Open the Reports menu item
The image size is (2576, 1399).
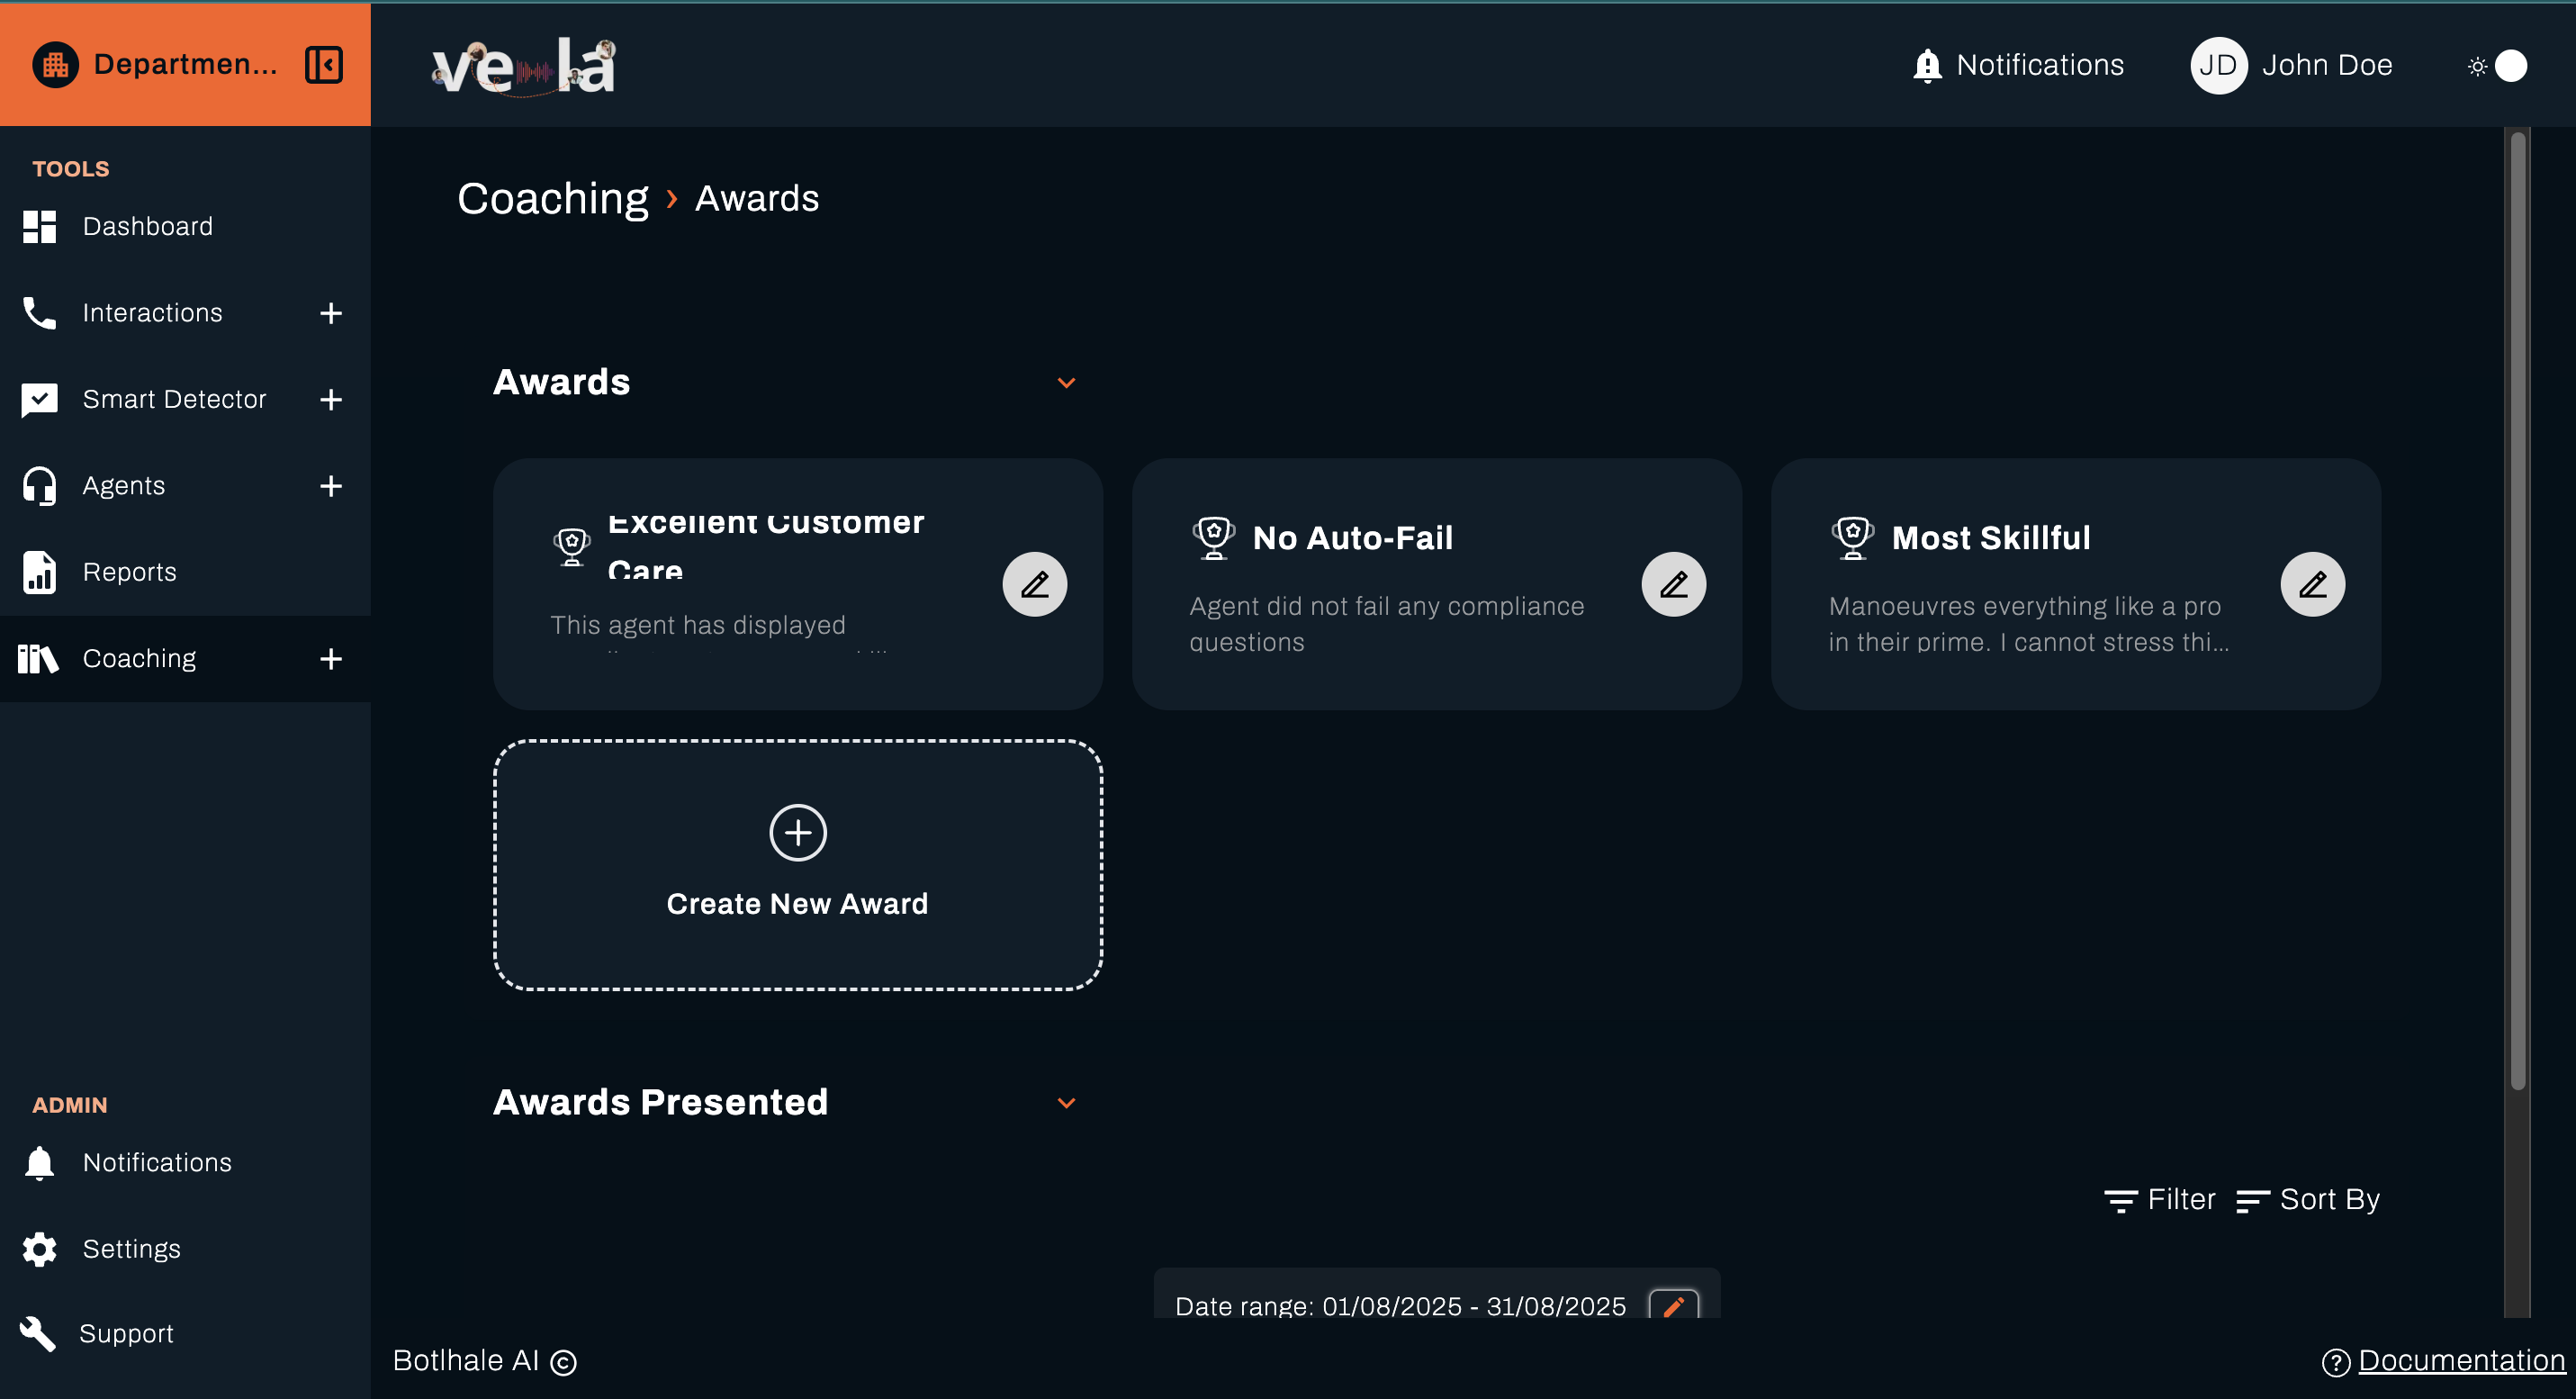129,572
